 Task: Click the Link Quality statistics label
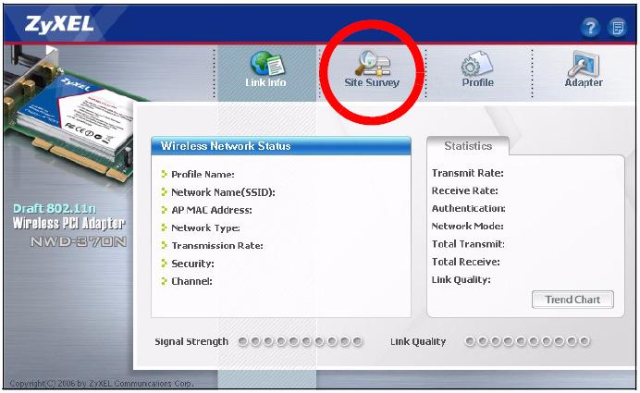tap(462, 279)
